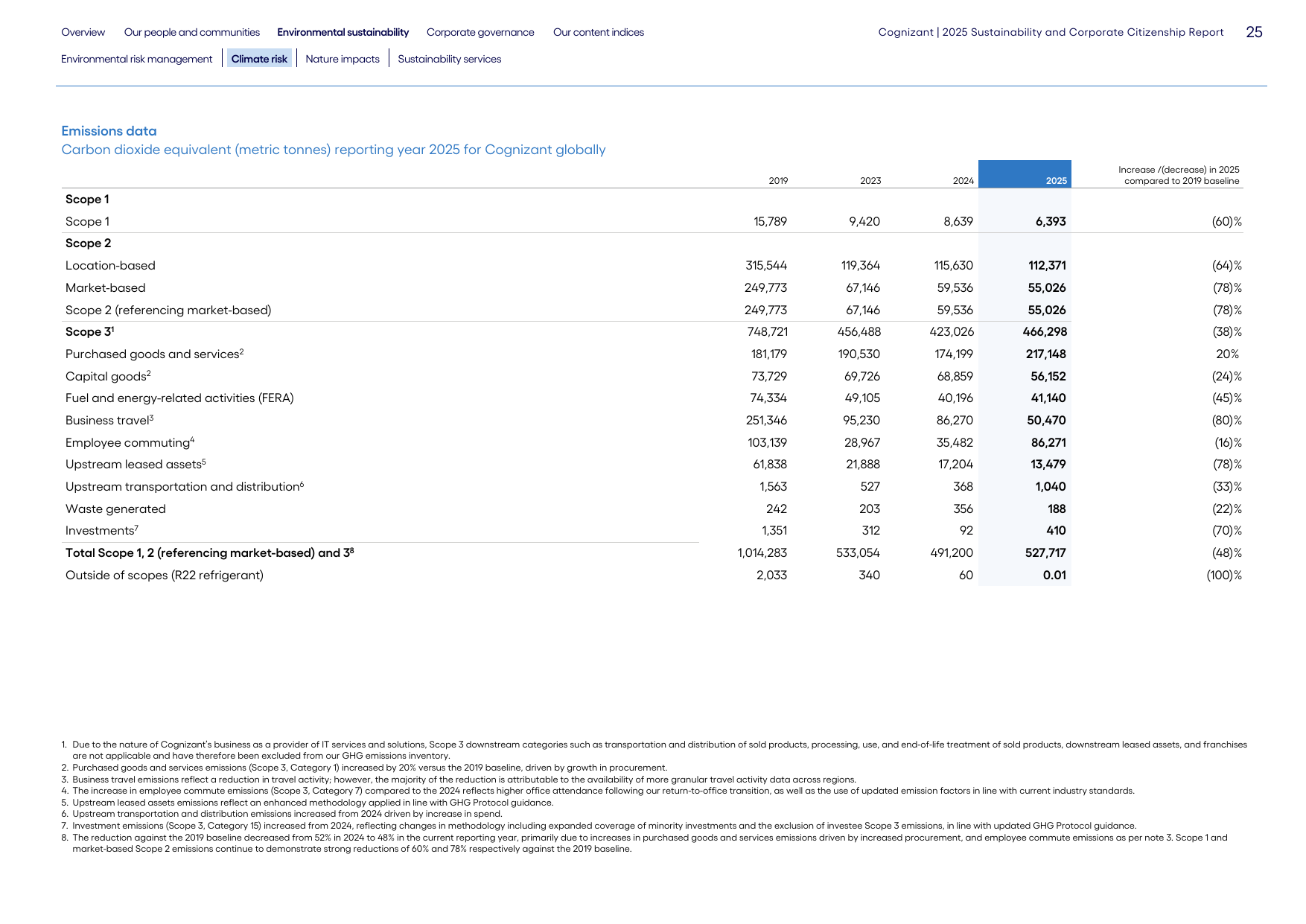1306x924 pixels.
Task: Select the Business travel row label
Action: coord(109,420)
